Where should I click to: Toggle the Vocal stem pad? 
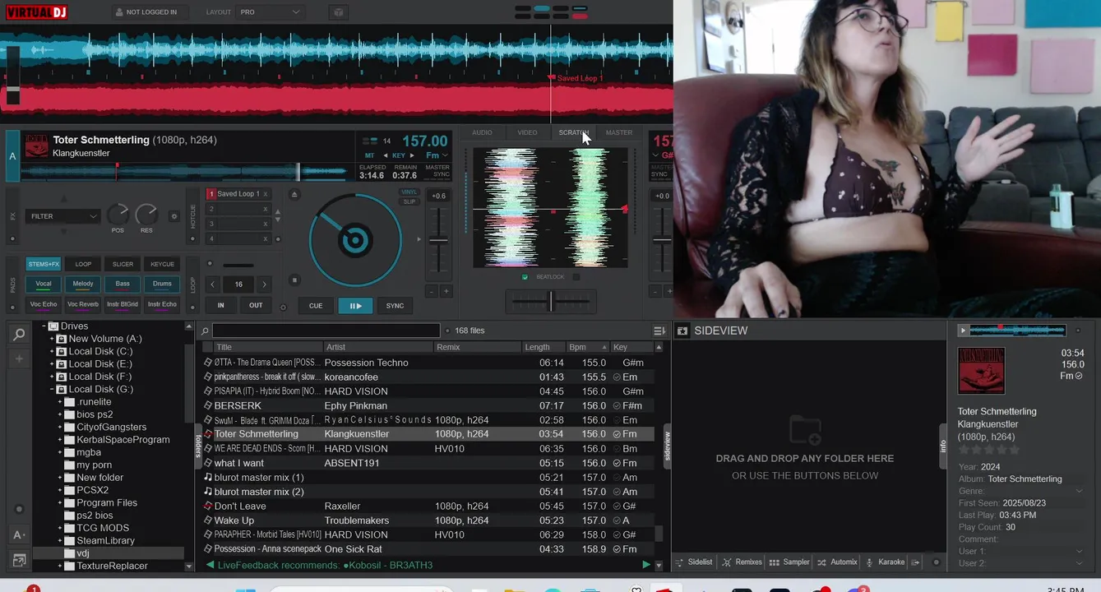[x=44, y=284]
